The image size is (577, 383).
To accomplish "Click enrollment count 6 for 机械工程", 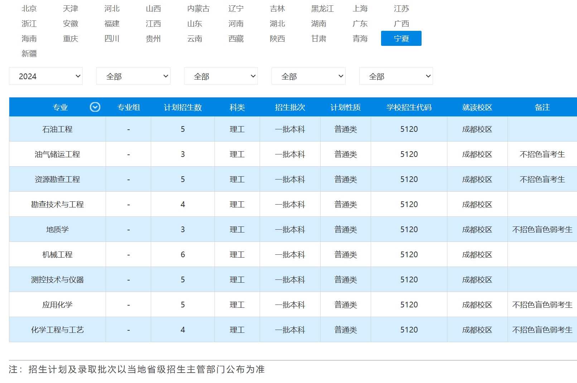I will coord(183,254).
